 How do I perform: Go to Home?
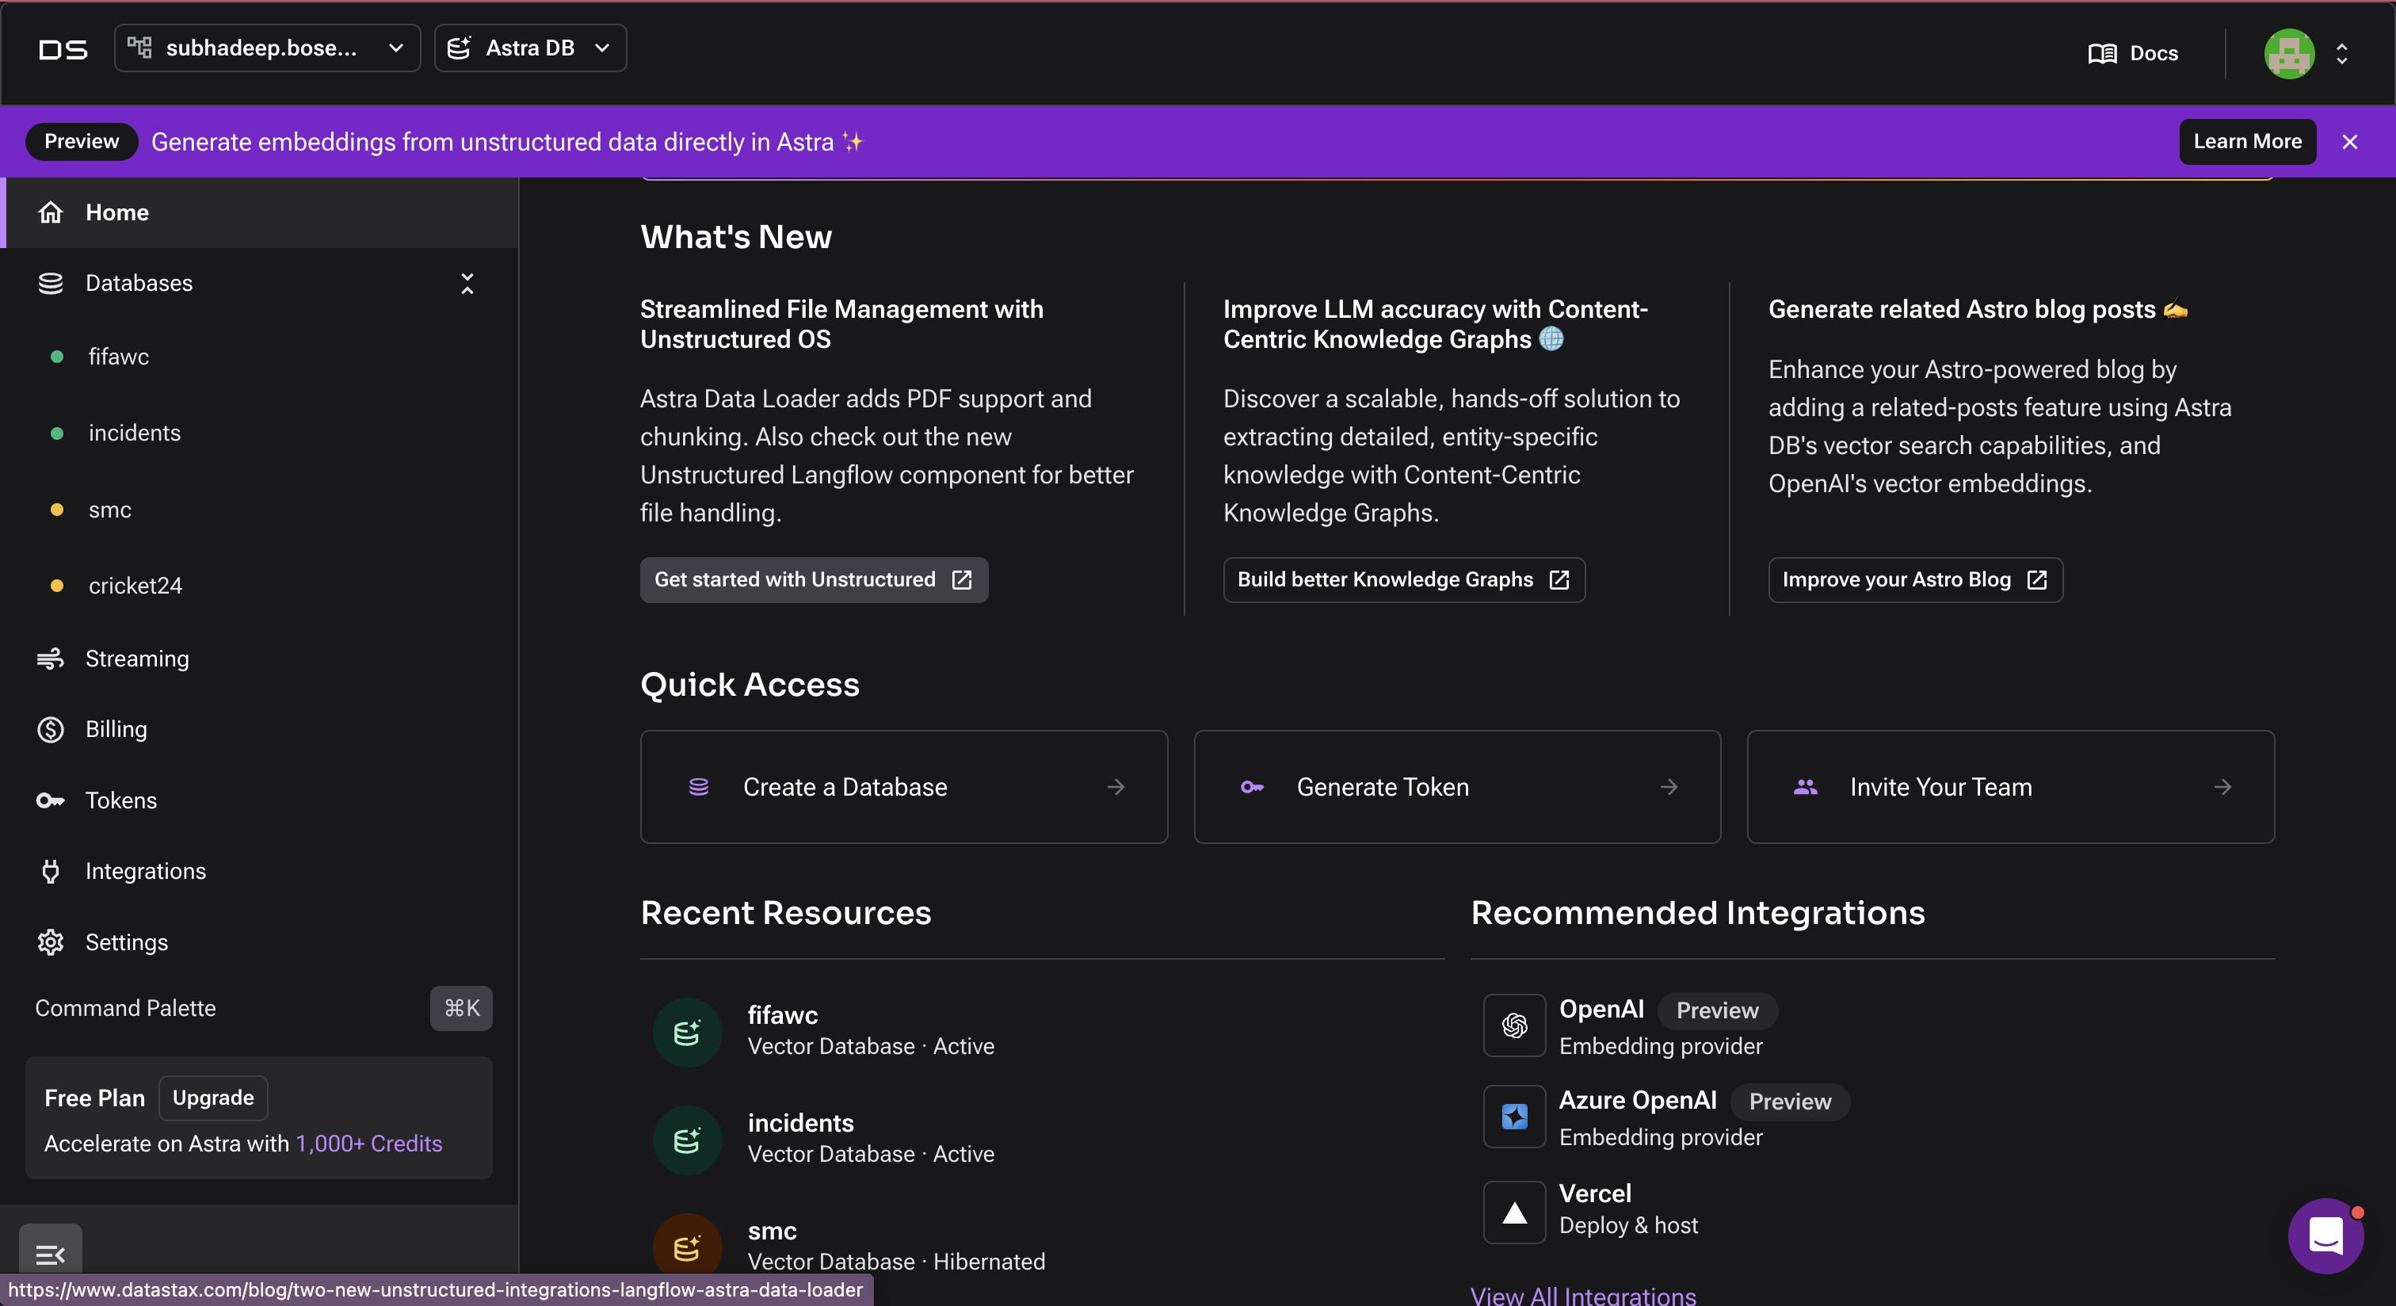117,212
